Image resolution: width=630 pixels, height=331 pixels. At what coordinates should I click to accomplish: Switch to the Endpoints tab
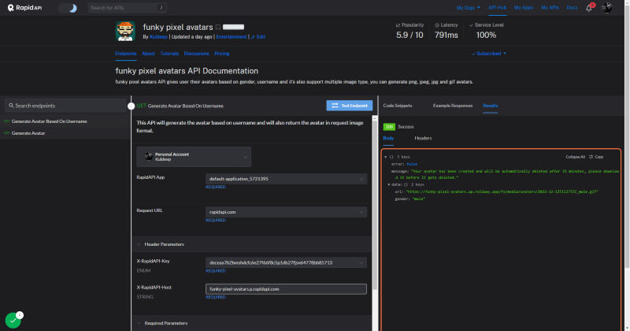tap(126, 54)
